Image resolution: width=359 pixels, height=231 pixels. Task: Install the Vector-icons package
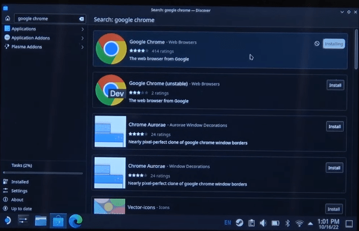click(x=334, y=209)
